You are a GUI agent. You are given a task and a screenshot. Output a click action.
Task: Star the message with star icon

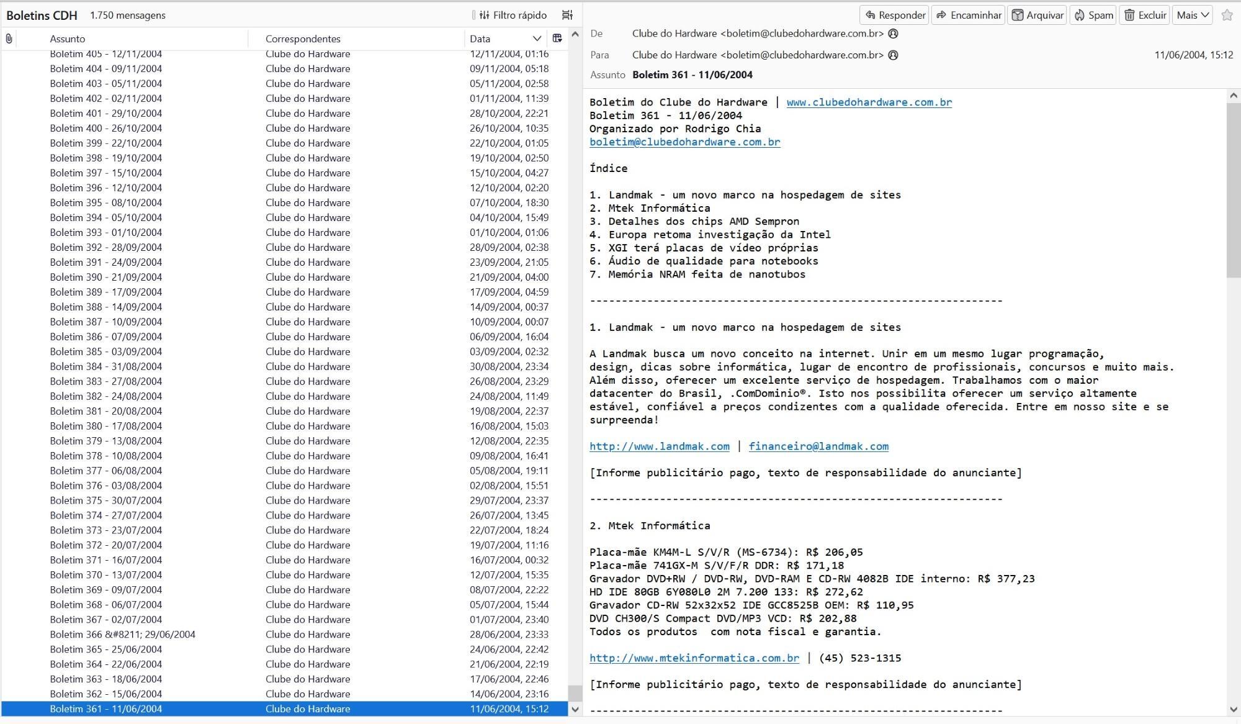(x=1227, y=15)
